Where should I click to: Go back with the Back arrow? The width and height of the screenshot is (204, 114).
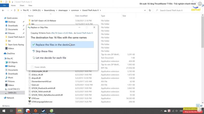coord(3,10)
